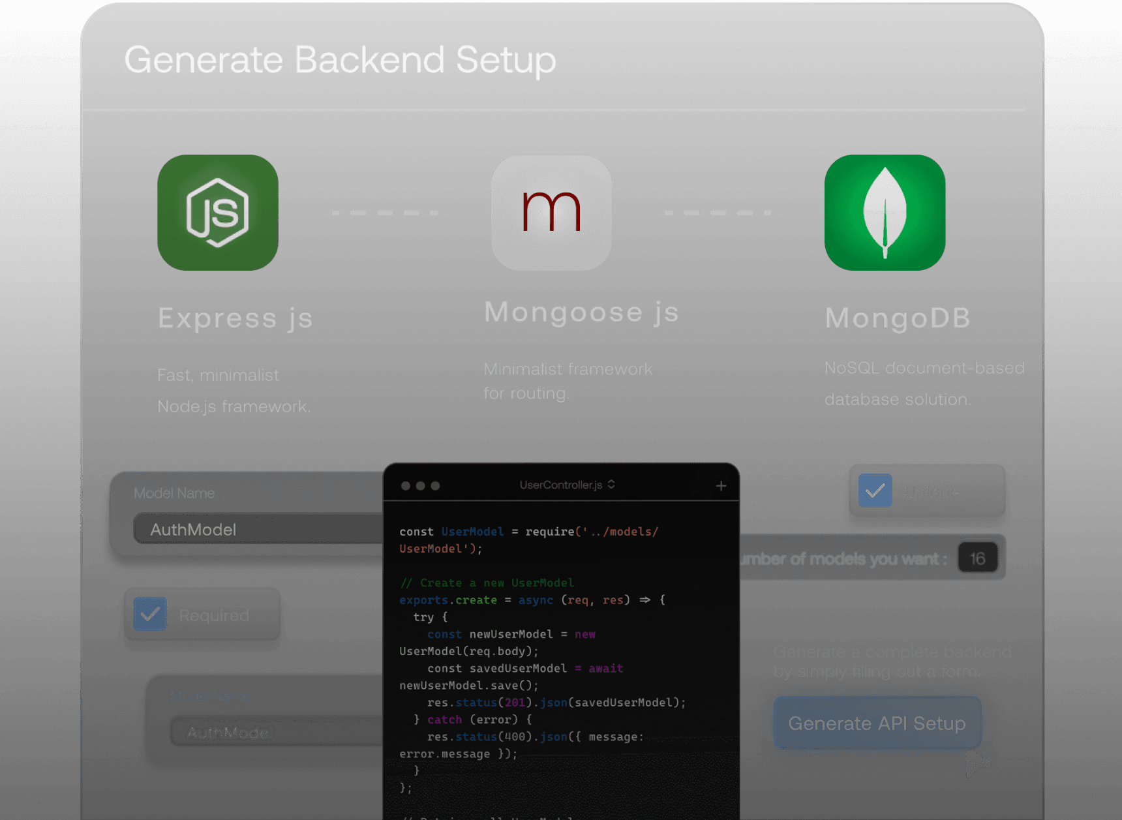Click the '// Create a new UserModel' comment

(487, 583)
